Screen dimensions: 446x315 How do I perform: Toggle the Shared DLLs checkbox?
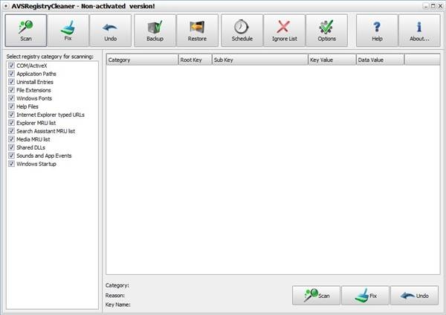point(11,147)
